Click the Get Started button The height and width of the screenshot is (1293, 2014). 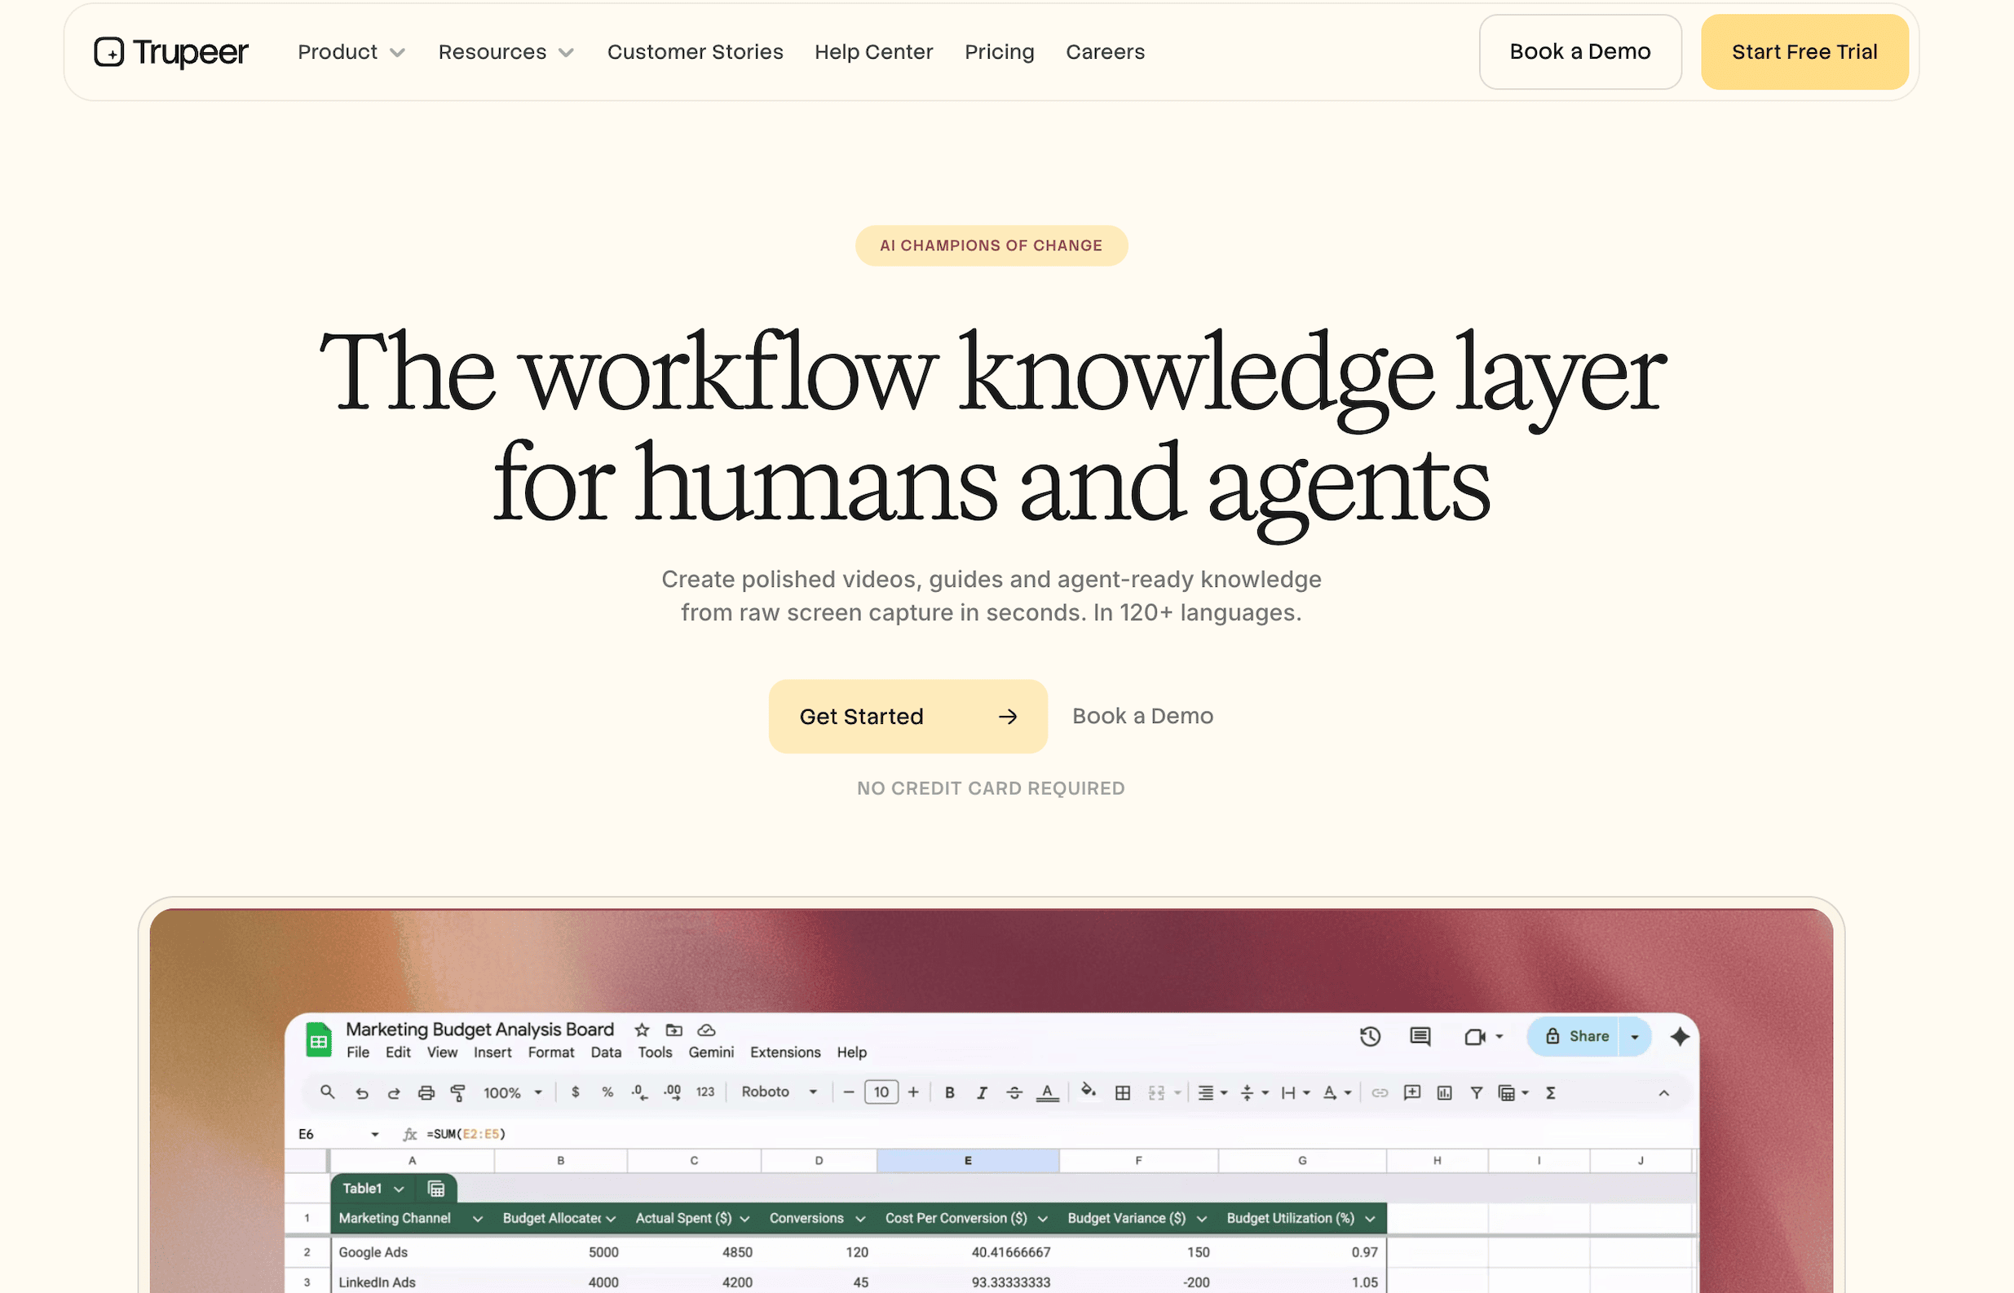coord(908,716)
